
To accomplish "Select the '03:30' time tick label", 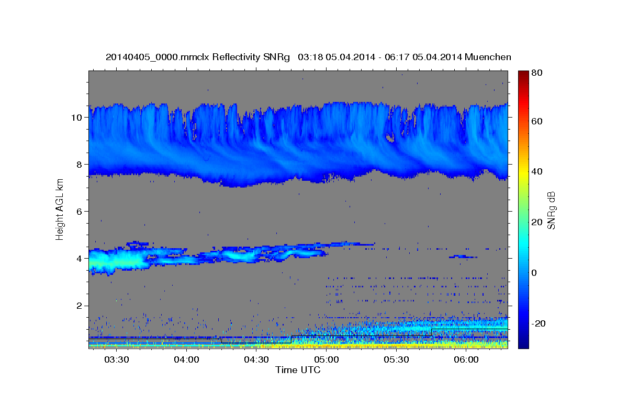I will (117, 360).
